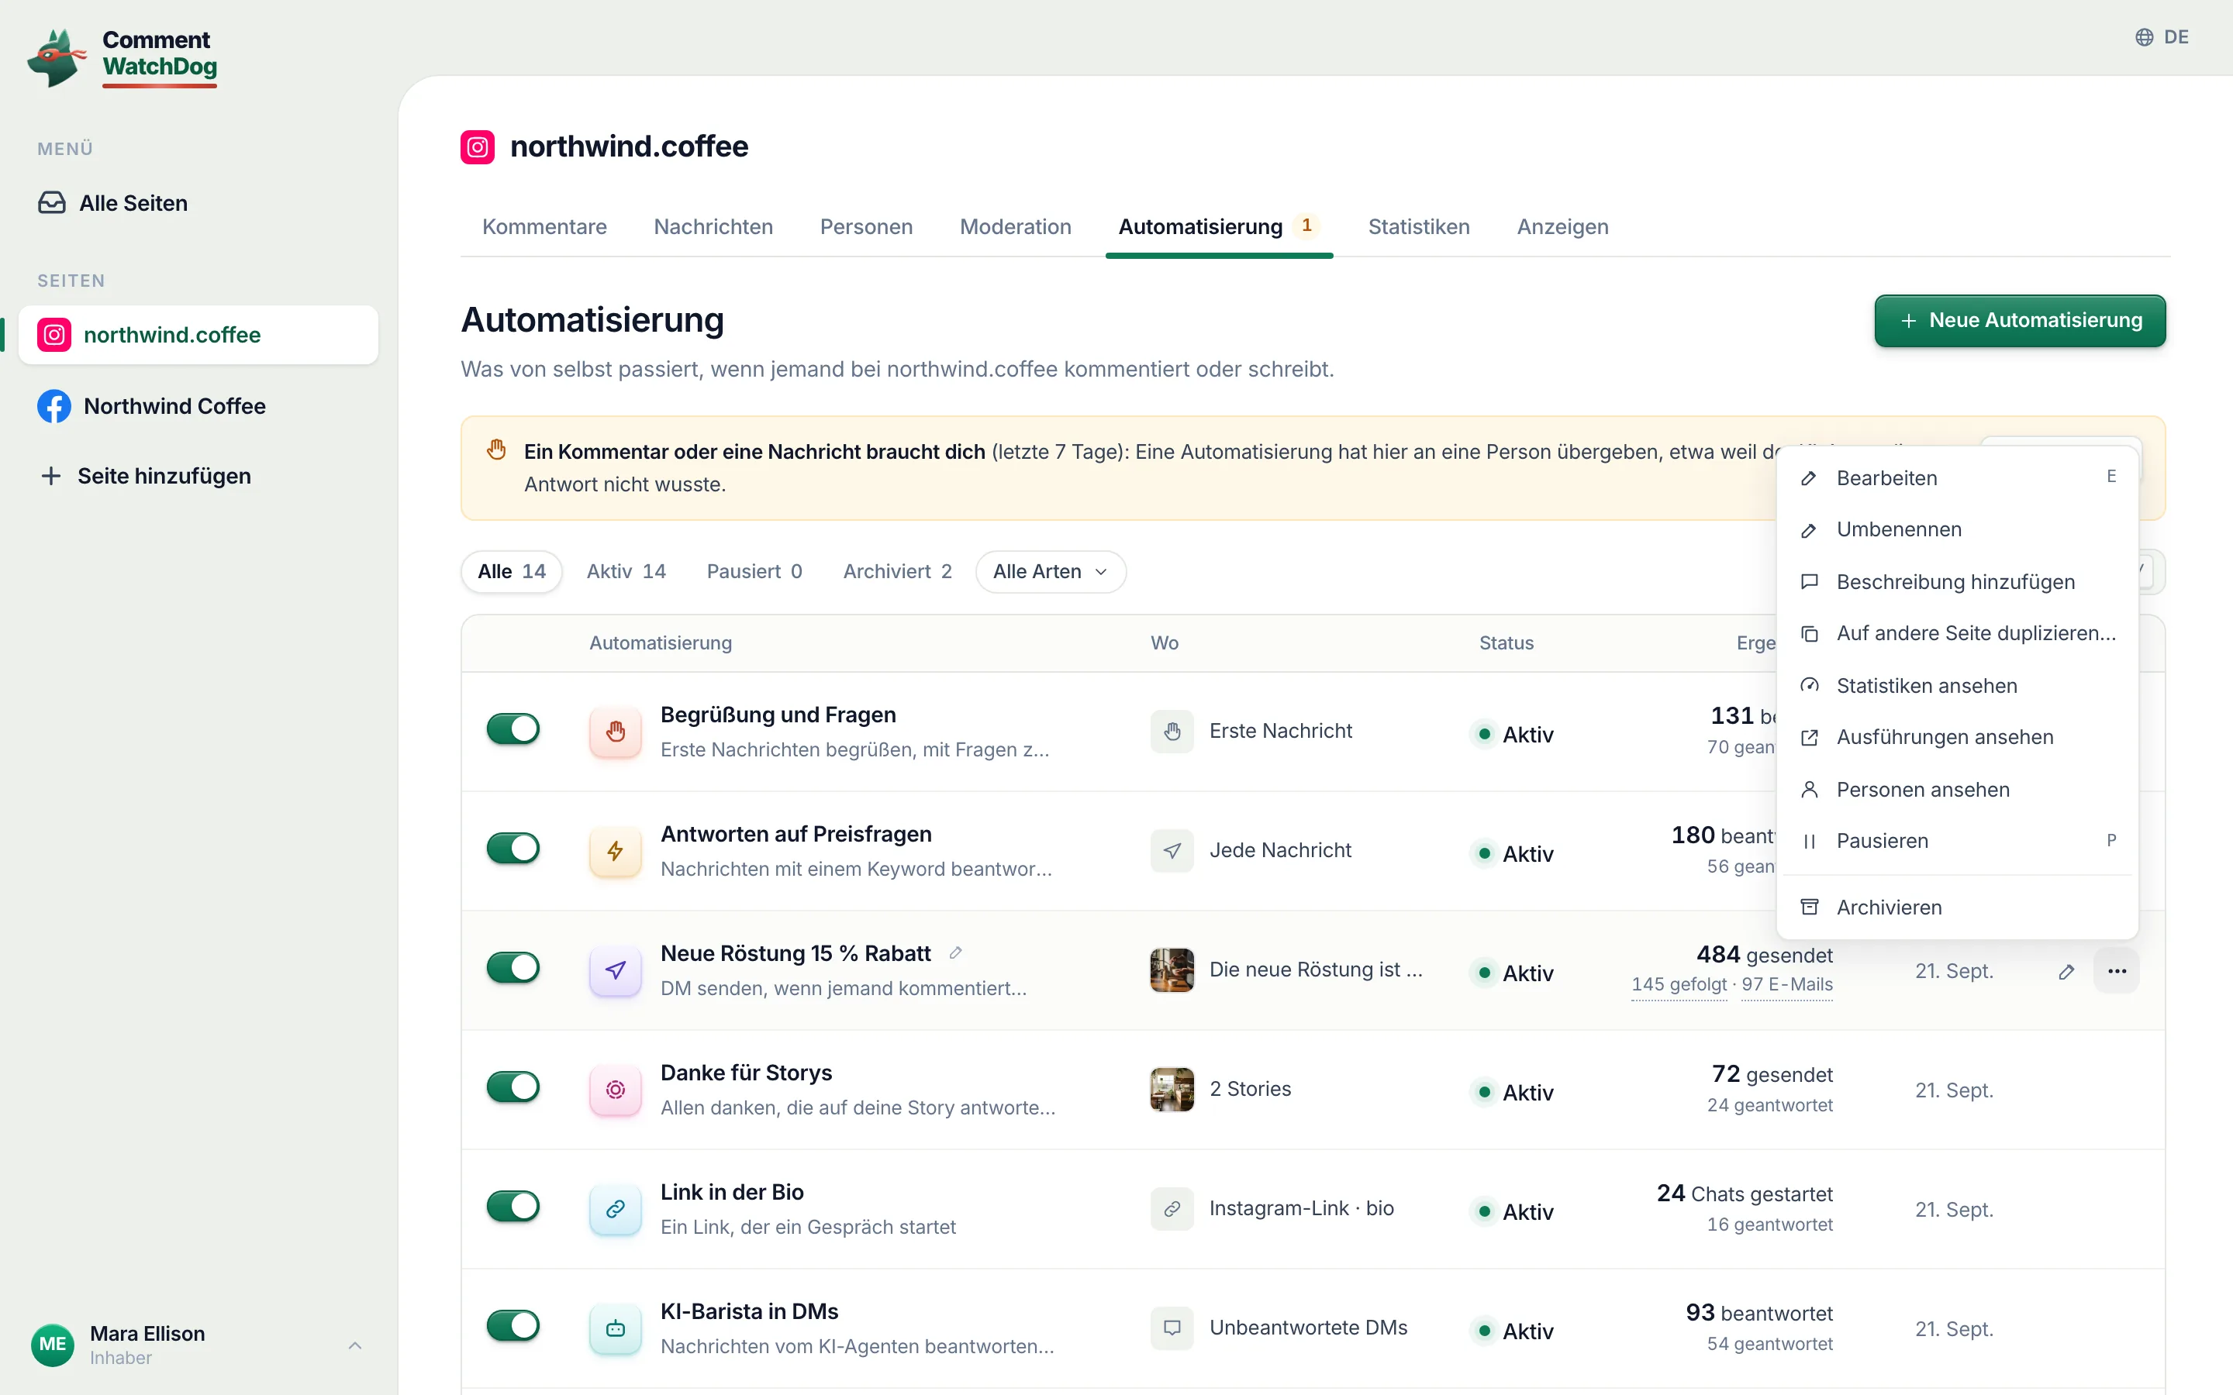The height and width of the screenshot is (1395, 2233).
Task: Toggle off Danke für Storys automation
Action: tap(513, 1087)
